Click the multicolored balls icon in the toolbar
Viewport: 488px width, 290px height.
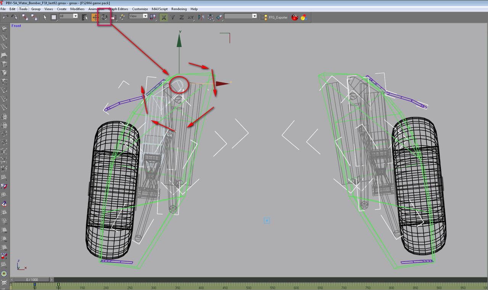click(x=304, y=17)
